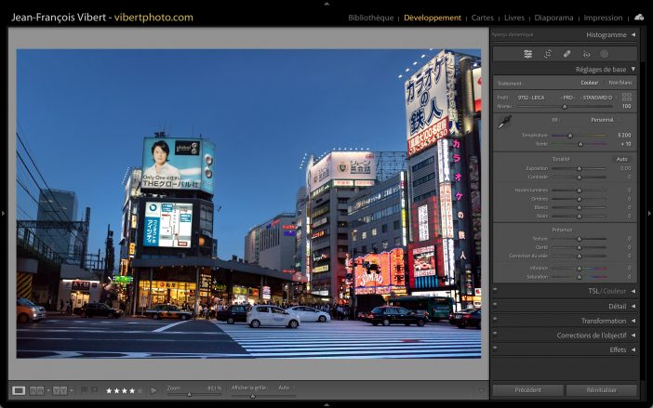653x408 pixels.
Task: Select the Crop overlay tool
Action: click(548, 54)
